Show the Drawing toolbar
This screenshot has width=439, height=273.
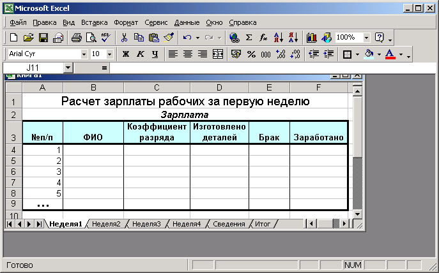tap(326, 38)
